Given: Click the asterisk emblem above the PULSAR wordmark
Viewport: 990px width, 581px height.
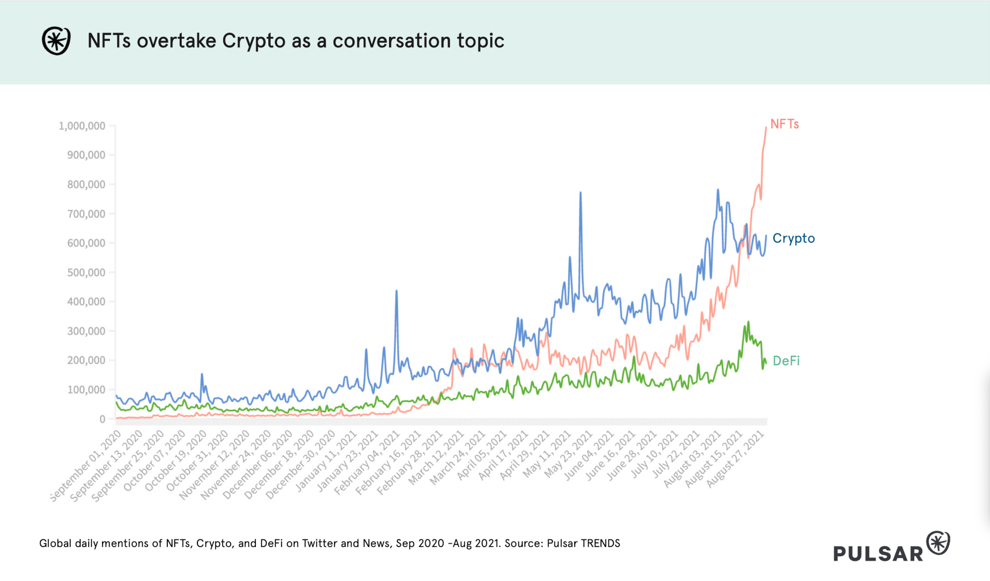Looking at the screenshot, I should [938, 543].
